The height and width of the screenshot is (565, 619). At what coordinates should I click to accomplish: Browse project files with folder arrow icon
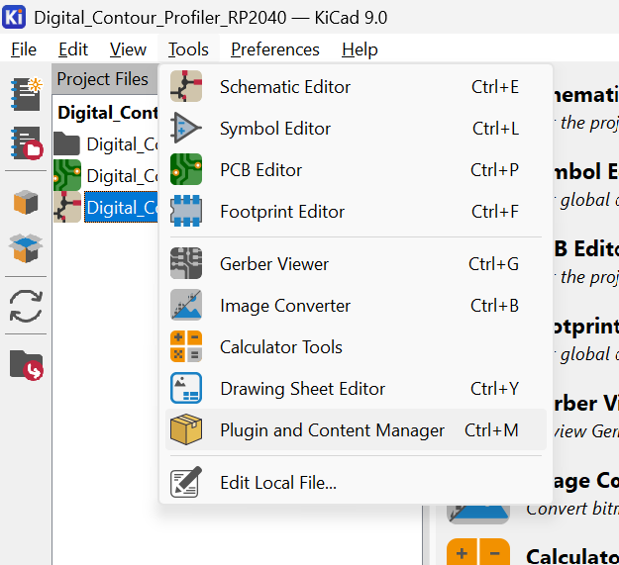click(x=26, y=365)
